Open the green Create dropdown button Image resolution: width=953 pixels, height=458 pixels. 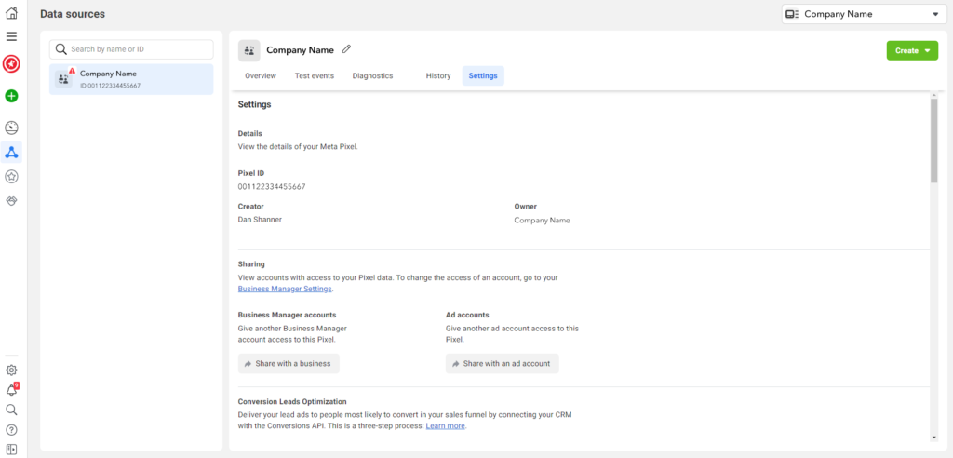(912, 51)
